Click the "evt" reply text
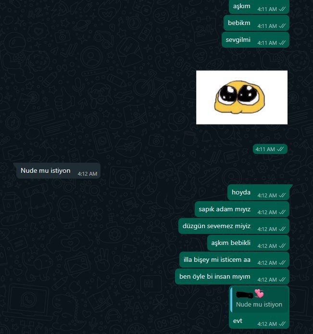 click(238, 321)
